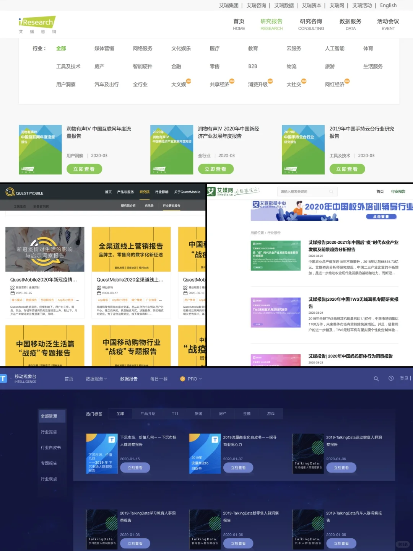Viewport: 413px width, 551px height.
Task: Select 专题报告 in TalkingData sidebar
Action: tap(49, 463)
